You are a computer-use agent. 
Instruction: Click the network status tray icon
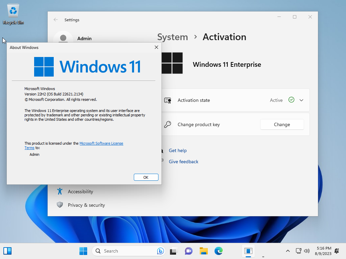tap(298, 251)
